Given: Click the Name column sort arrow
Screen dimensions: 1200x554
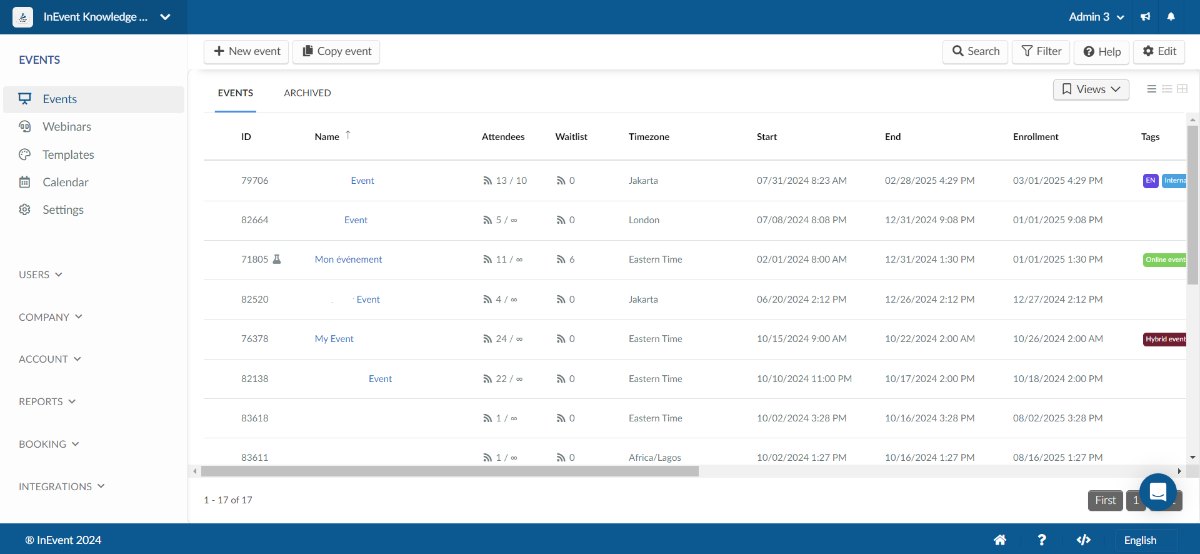Looking at the screenshot, I should [x=348, y=134].
